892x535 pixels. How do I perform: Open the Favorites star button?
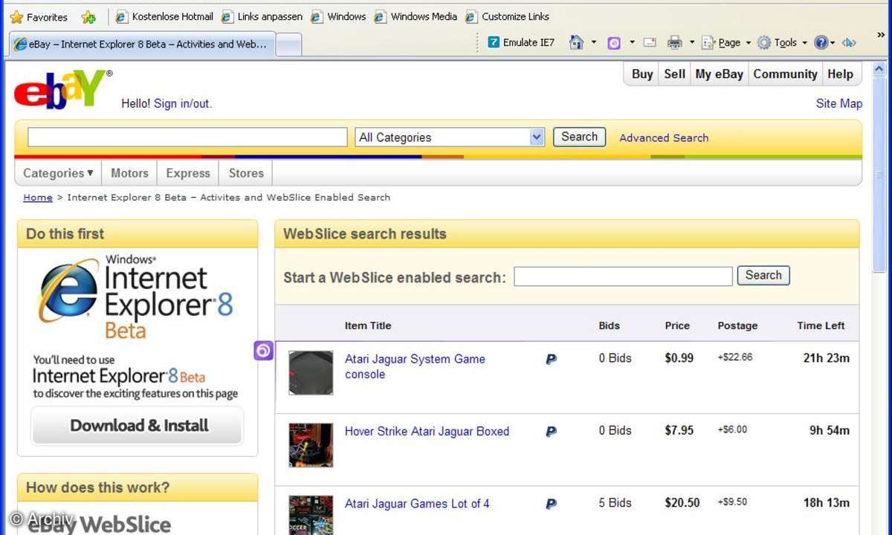pyautogui.click(x=38, y=16)
